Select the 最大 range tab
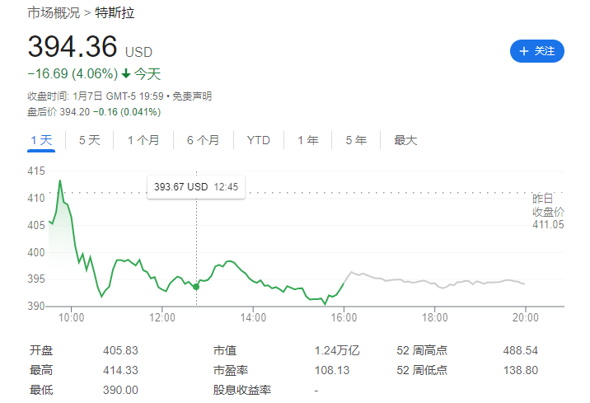This screenshot has height=403, width=590. click(x=405, y=140)
